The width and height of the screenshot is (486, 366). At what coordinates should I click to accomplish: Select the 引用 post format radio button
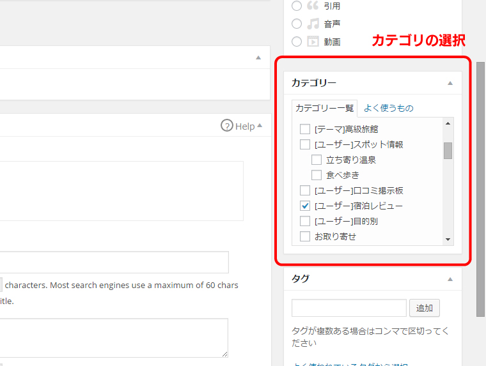pyautogui.click(x=296, y=6)
